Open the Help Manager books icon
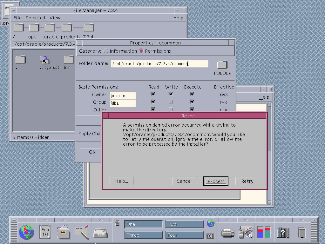The width and height of the screenshot is (325, 244). (x=283, y=232)
